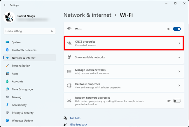This screenshot has width=189, height=127.
Task: Click the Personalization paintbrush icon
Action: point(7,66)
